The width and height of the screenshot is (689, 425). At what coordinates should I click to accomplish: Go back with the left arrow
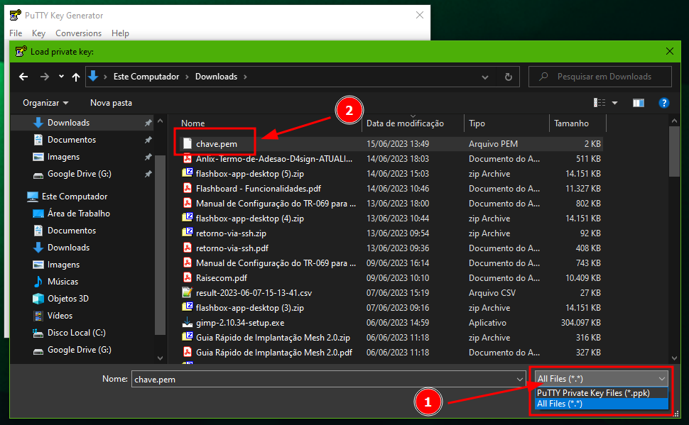[x=23, y=77]
